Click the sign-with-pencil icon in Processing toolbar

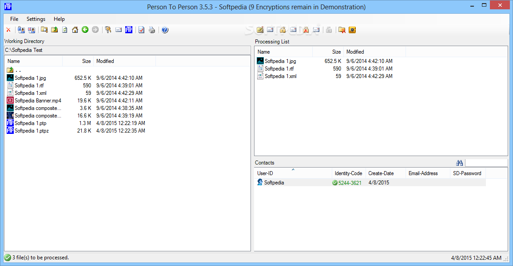tap(260, 30)
